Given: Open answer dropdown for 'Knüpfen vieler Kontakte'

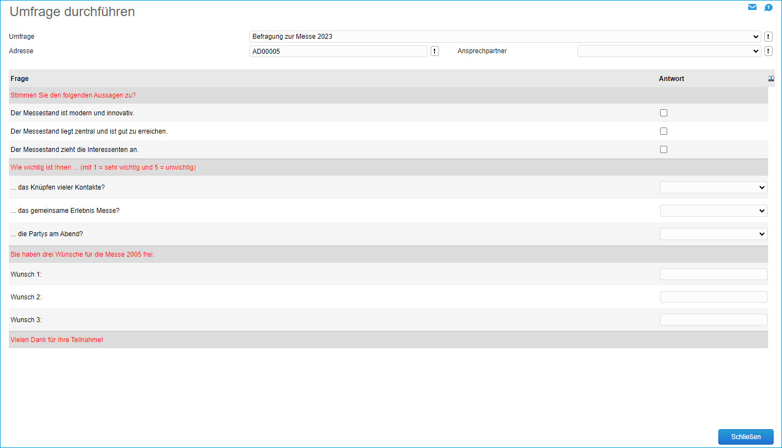Looking at the screenshot, I should tap(713, 187).
